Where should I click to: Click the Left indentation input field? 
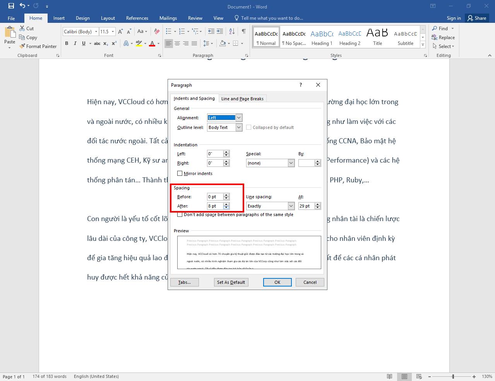point(215,154)
